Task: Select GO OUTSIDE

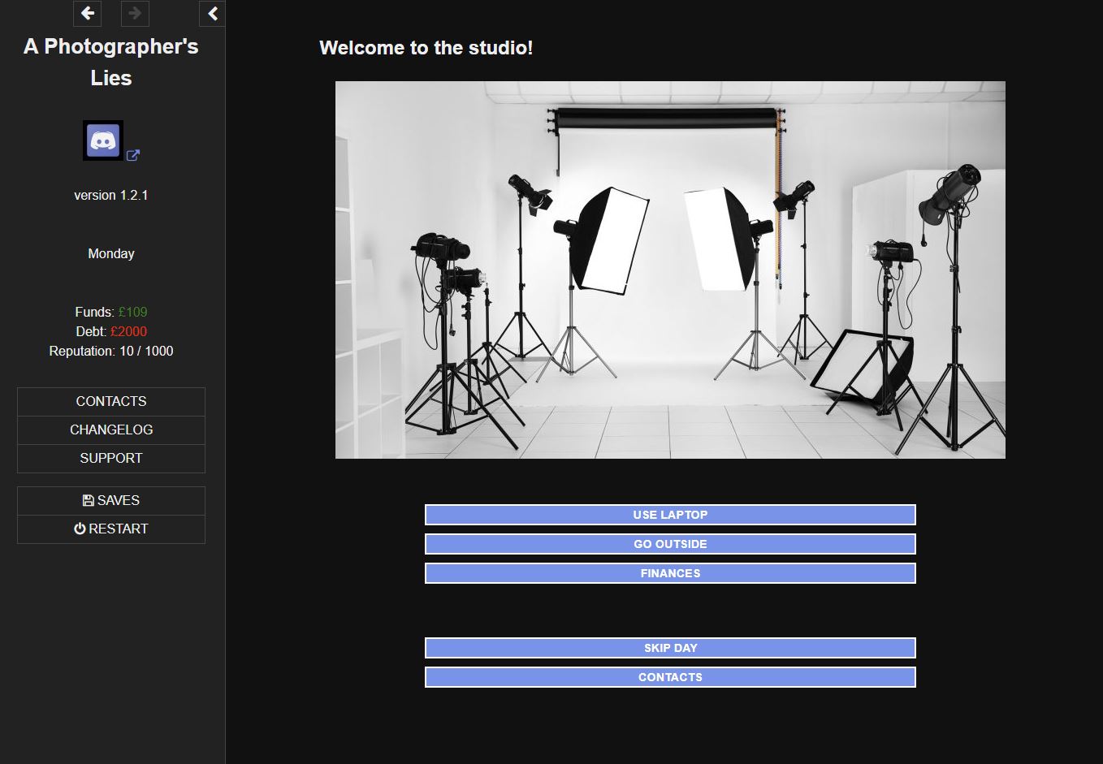Action: tap(669, 543)
